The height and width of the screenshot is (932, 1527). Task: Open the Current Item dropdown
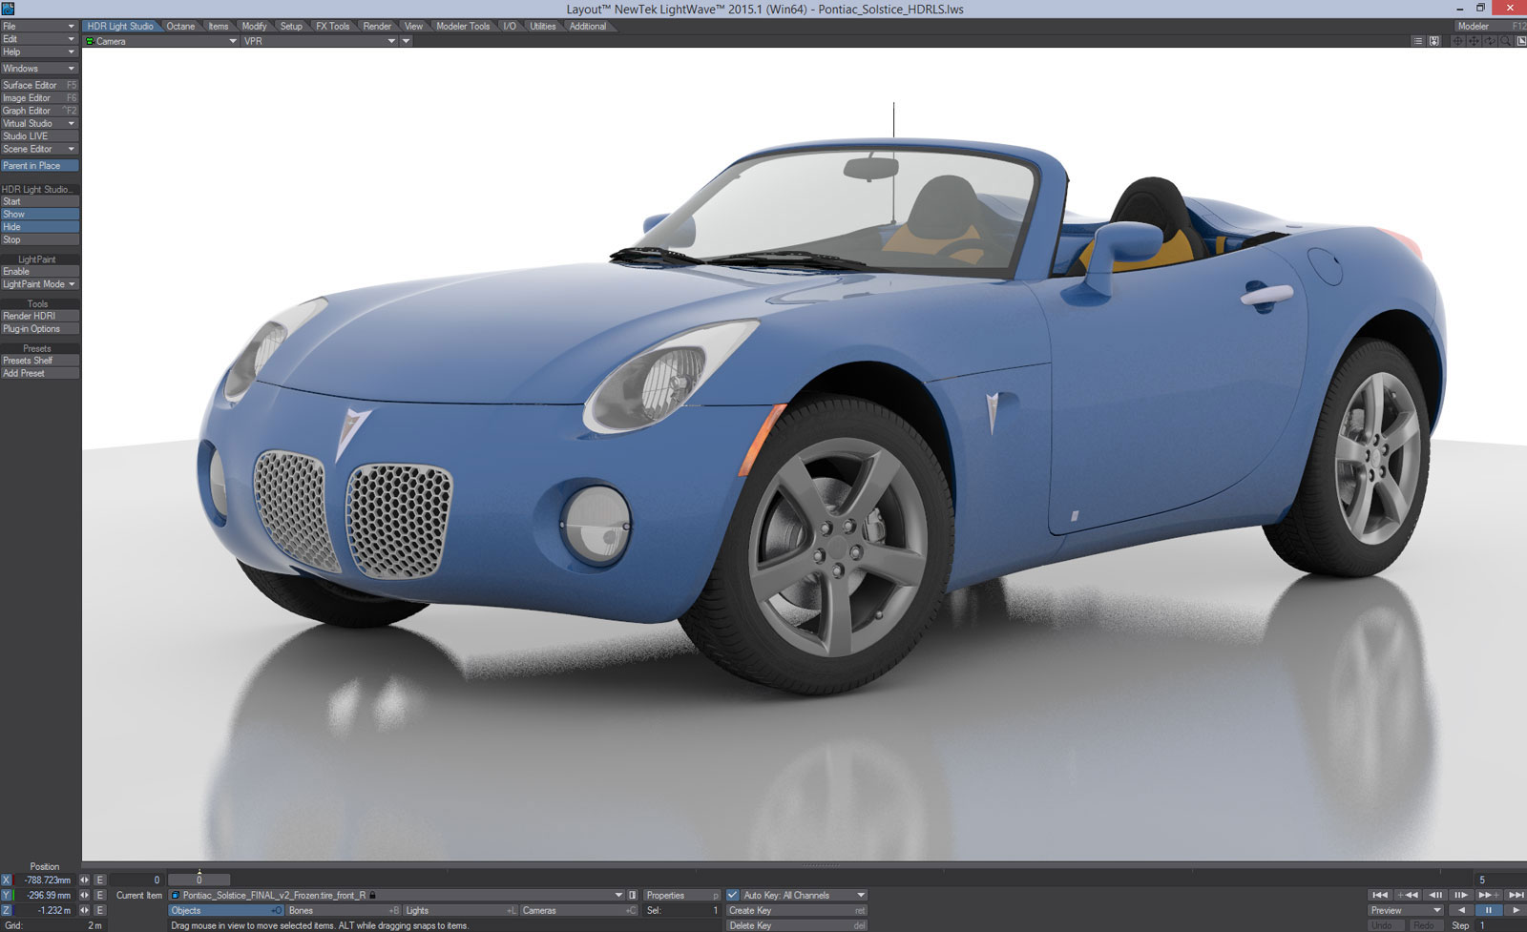pos(396,895)
